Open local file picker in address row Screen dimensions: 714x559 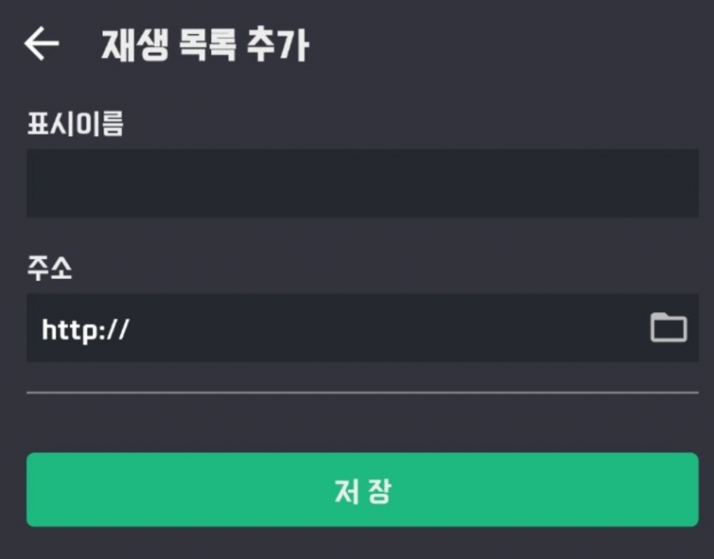tap(669, 327)
